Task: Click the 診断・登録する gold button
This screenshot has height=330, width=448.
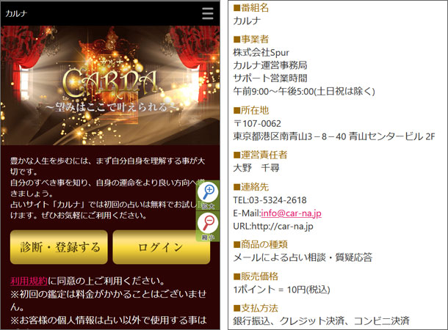Action: tap(59, 247)
